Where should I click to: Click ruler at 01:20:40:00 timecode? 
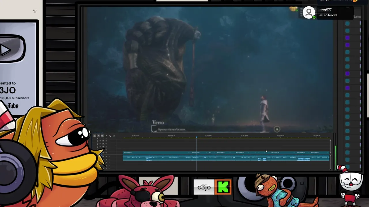click(x=280, y=136)
